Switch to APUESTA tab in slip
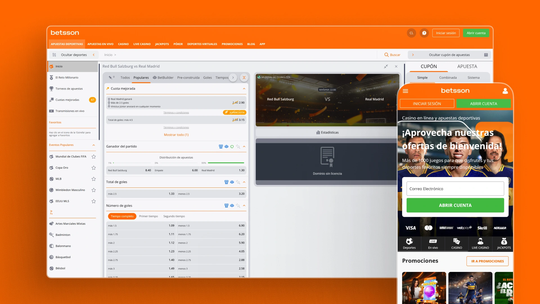The width and height of the screenshot is (540, 304). point(467,66)
